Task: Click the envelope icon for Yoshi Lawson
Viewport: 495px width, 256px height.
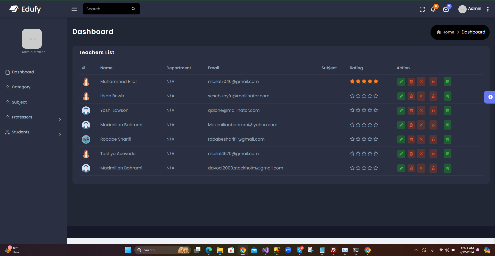Action: [x=448, y=110]
